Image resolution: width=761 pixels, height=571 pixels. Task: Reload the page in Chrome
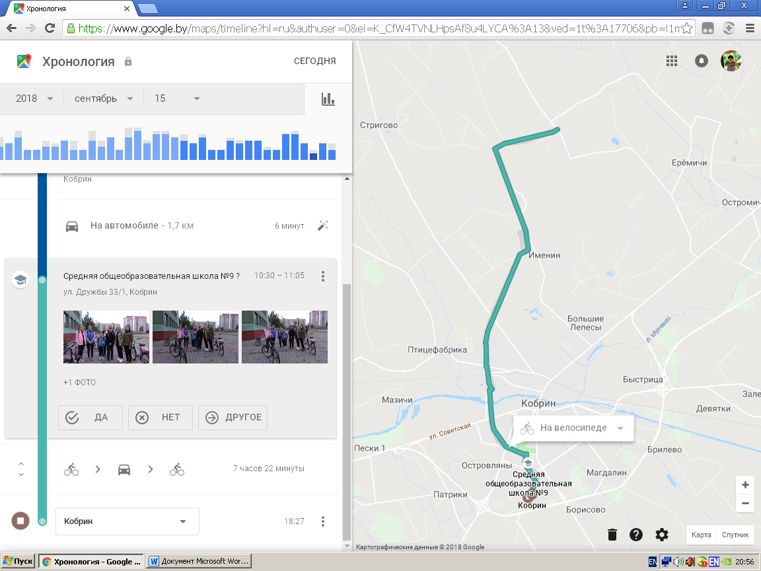point(50,28)
